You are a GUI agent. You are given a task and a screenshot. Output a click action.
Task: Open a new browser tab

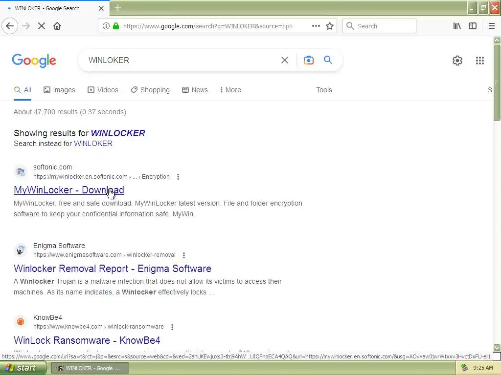tap(117, 8)
